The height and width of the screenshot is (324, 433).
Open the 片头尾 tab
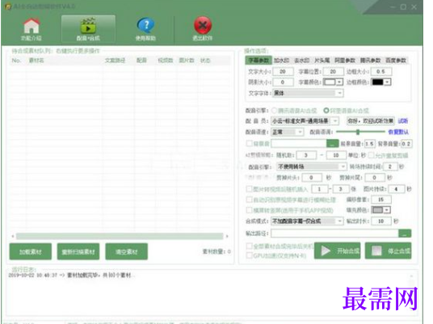click(x=322, y=61)
